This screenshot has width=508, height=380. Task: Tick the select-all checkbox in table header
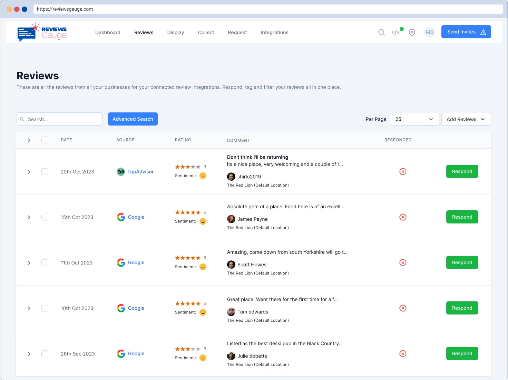coord(45,140)
